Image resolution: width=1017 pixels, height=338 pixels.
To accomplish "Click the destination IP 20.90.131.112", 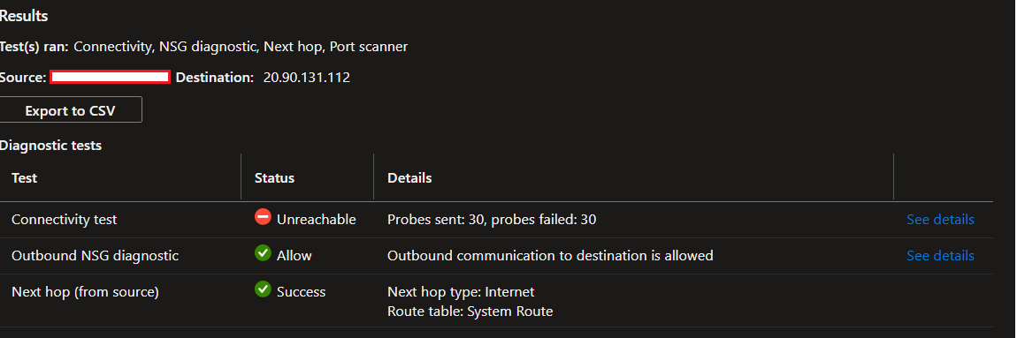I will coord(307,78).
